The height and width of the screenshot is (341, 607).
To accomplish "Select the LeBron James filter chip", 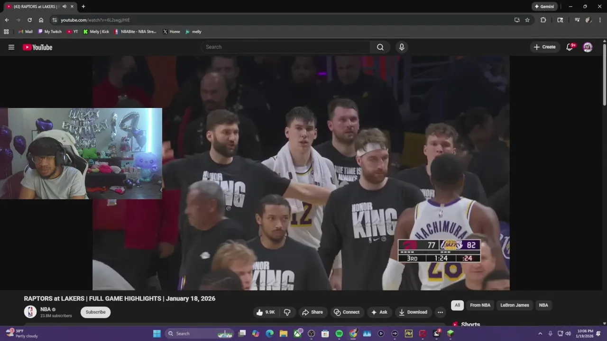I will click(515, 305).
